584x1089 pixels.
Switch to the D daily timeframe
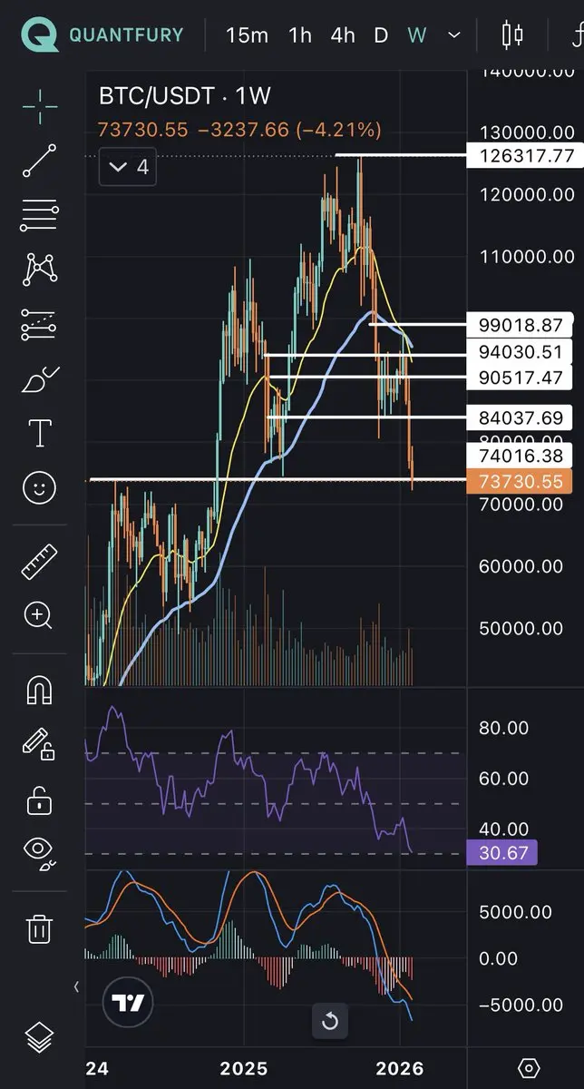[x=381, y=35]
